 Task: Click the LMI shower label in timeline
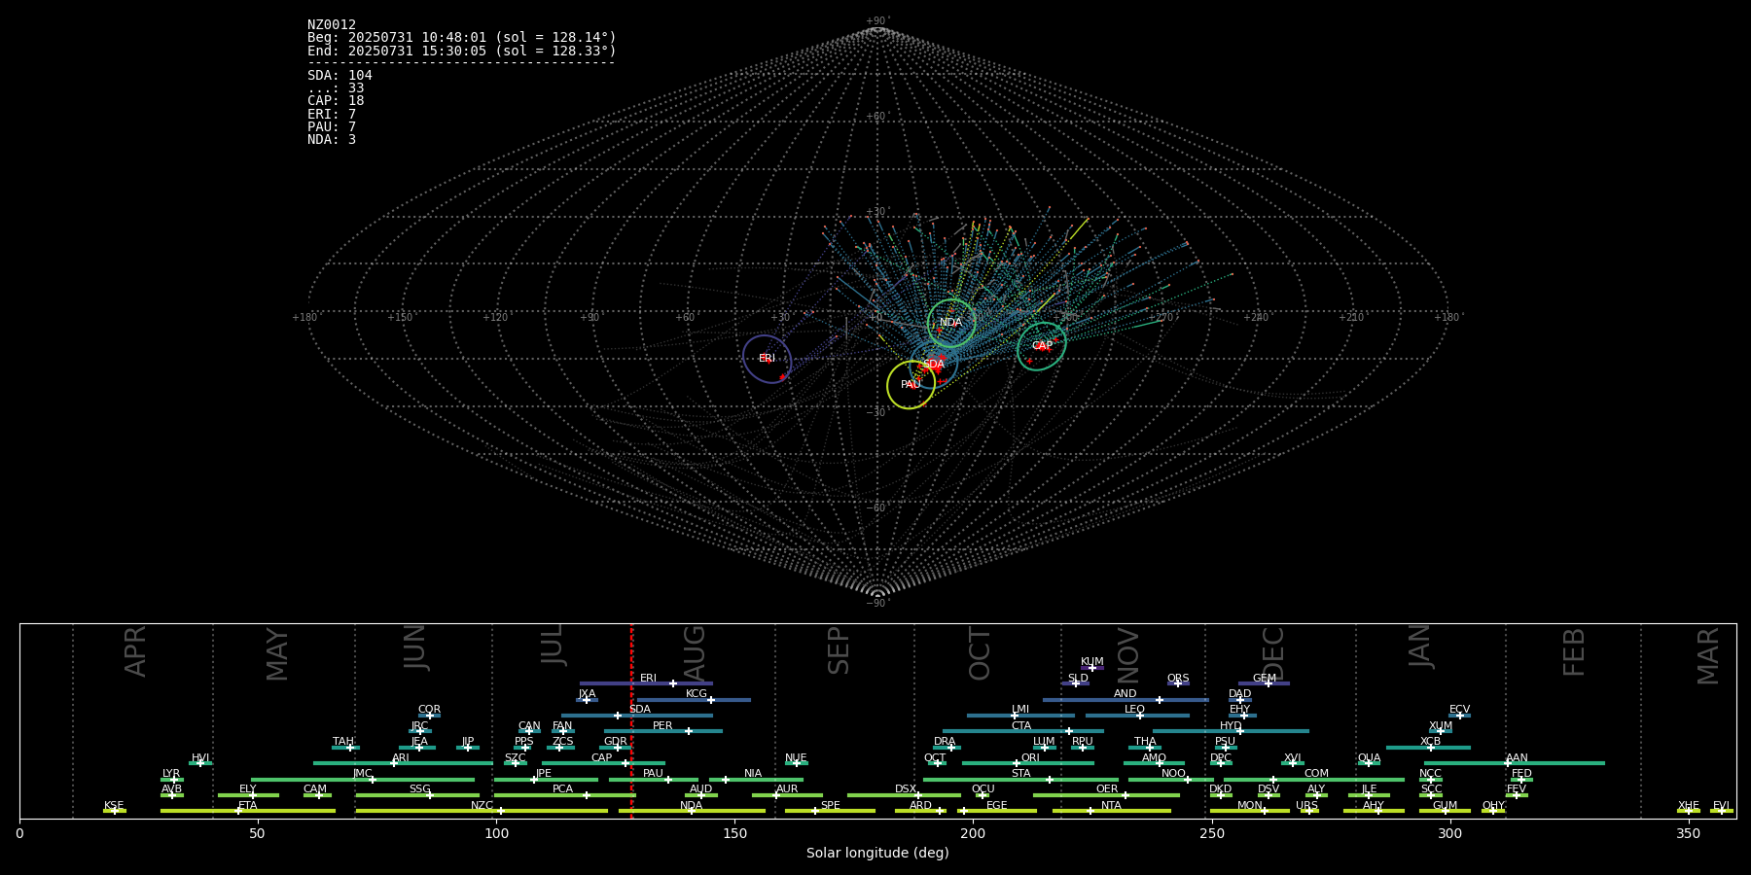[1020, 710]
